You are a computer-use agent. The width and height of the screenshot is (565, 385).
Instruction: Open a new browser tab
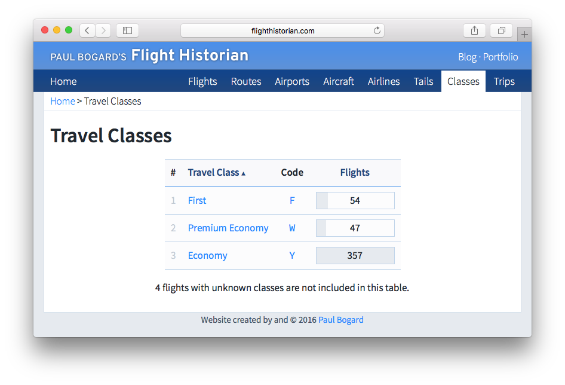[524, 33]
